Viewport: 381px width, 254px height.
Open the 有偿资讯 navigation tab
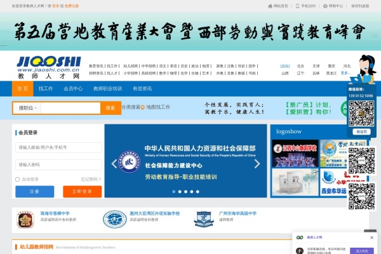[142, 89]
